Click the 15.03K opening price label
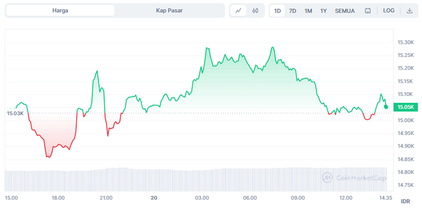422x212 pixels. pos(15,113)
